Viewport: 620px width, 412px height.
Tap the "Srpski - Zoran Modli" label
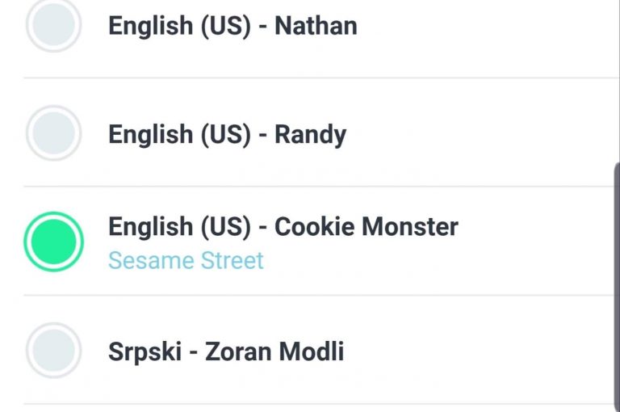coord(226,352)
